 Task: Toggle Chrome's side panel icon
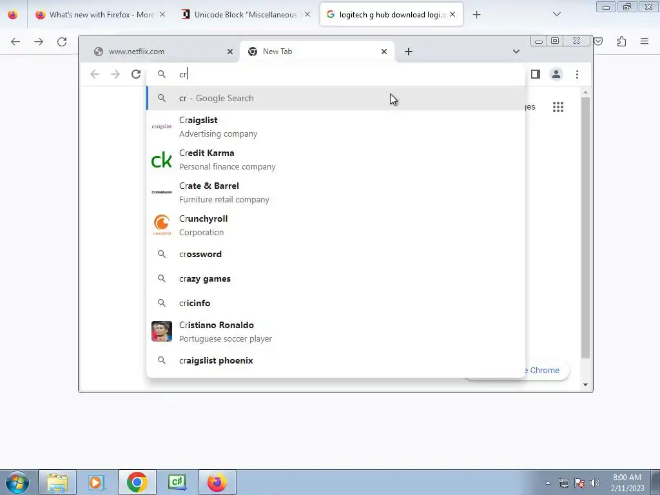pos(536,75)
